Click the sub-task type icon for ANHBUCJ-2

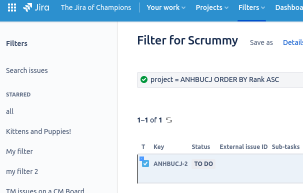pos(144,161)
